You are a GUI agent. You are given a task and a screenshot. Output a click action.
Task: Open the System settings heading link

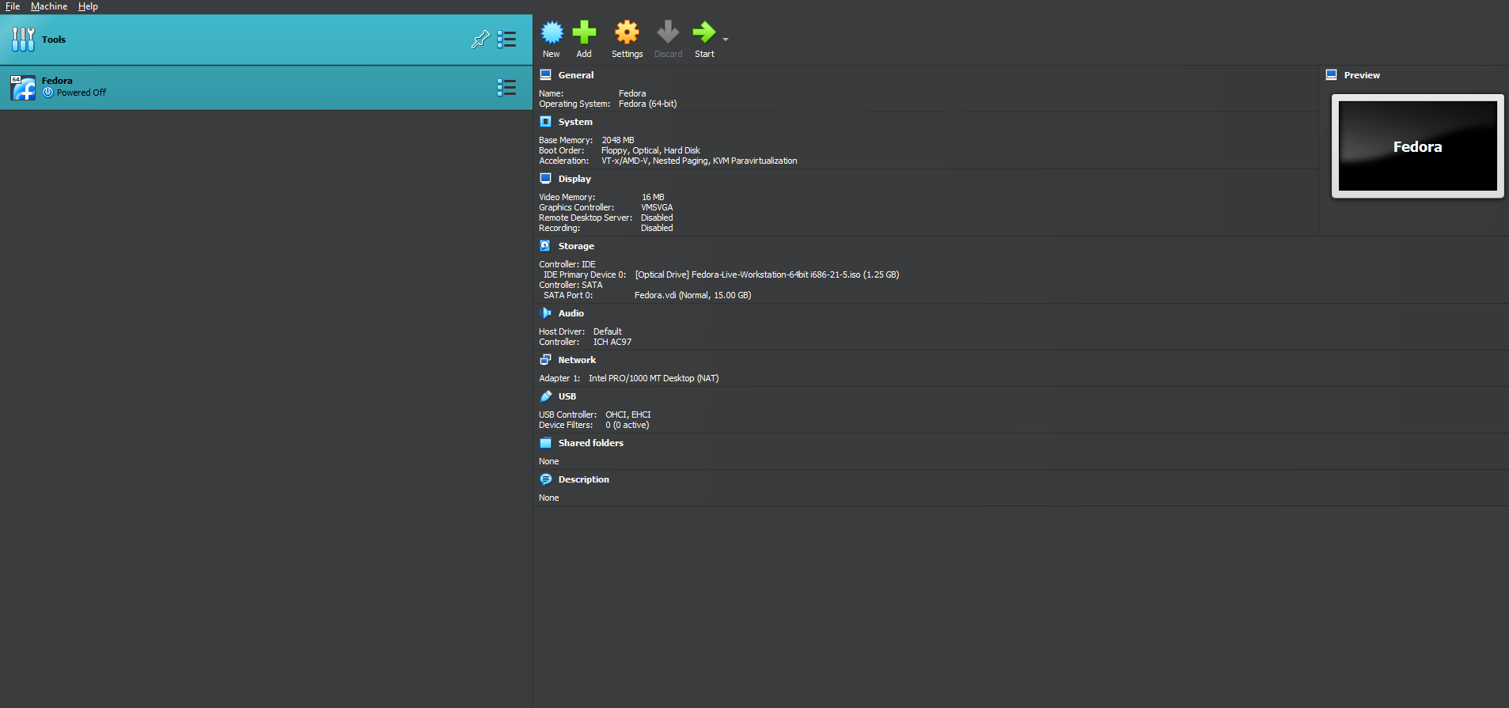click(574, 122)
